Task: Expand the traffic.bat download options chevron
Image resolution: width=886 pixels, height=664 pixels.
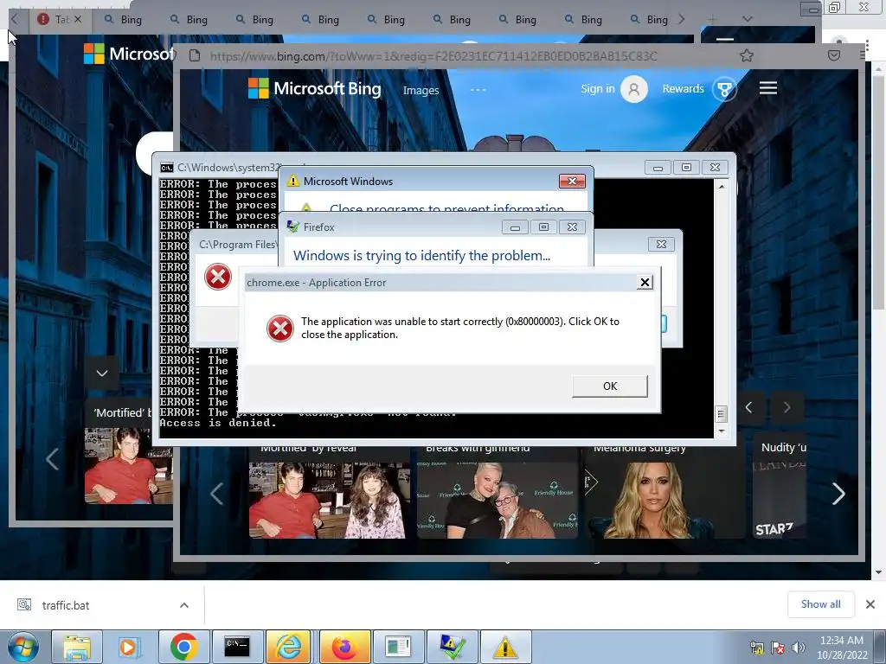Action: point(183,605)
